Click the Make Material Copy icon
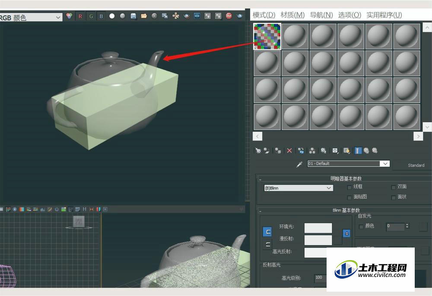Viewport: 432px width, 296px height. [x=301, y=150]
